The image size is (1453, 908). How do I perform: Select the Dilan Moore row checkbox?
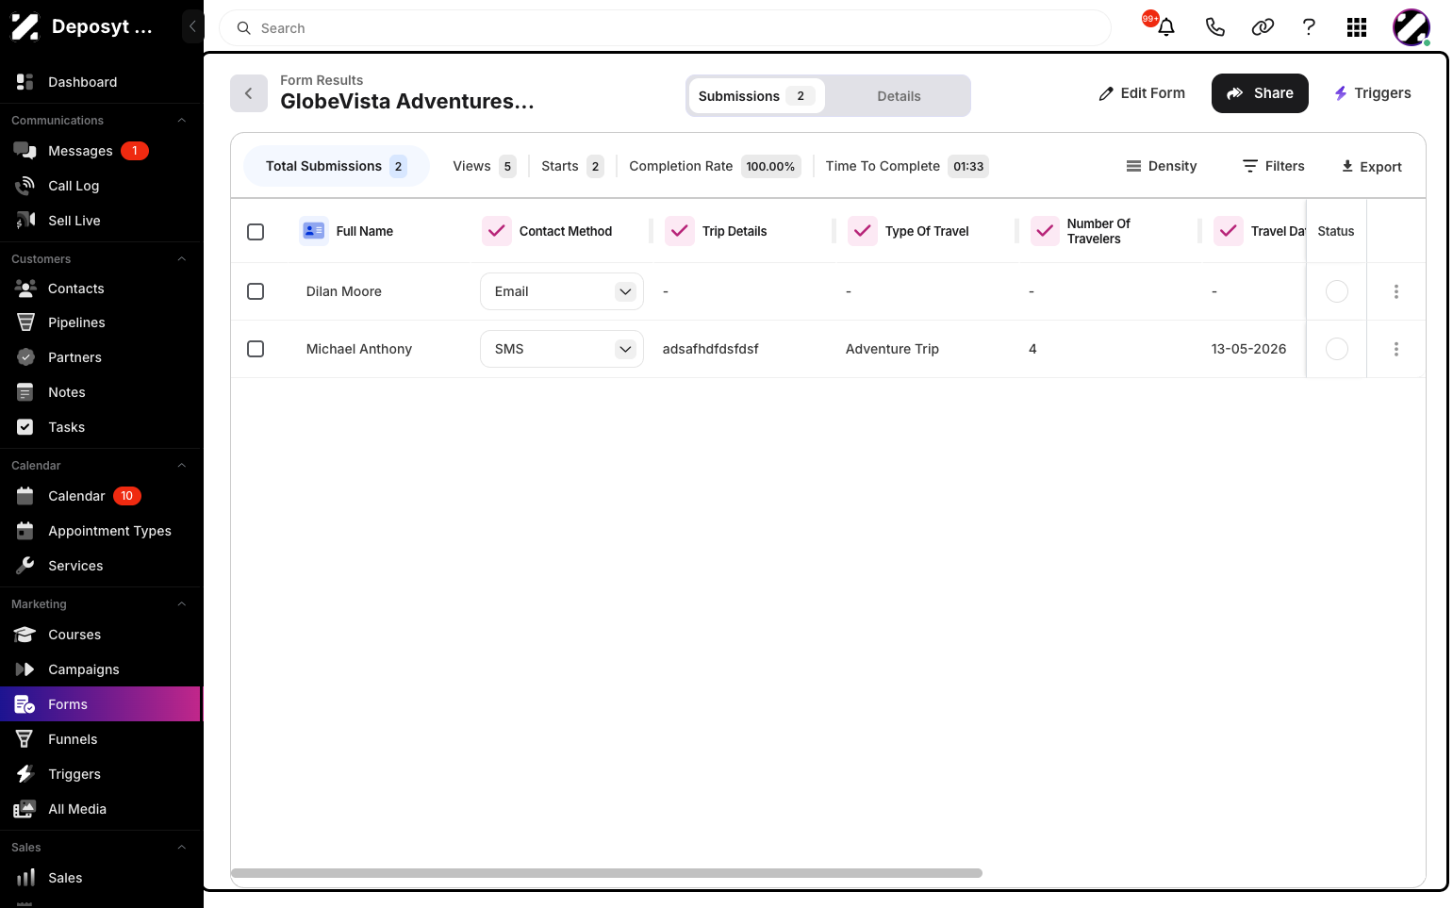[x=256, y=291]
